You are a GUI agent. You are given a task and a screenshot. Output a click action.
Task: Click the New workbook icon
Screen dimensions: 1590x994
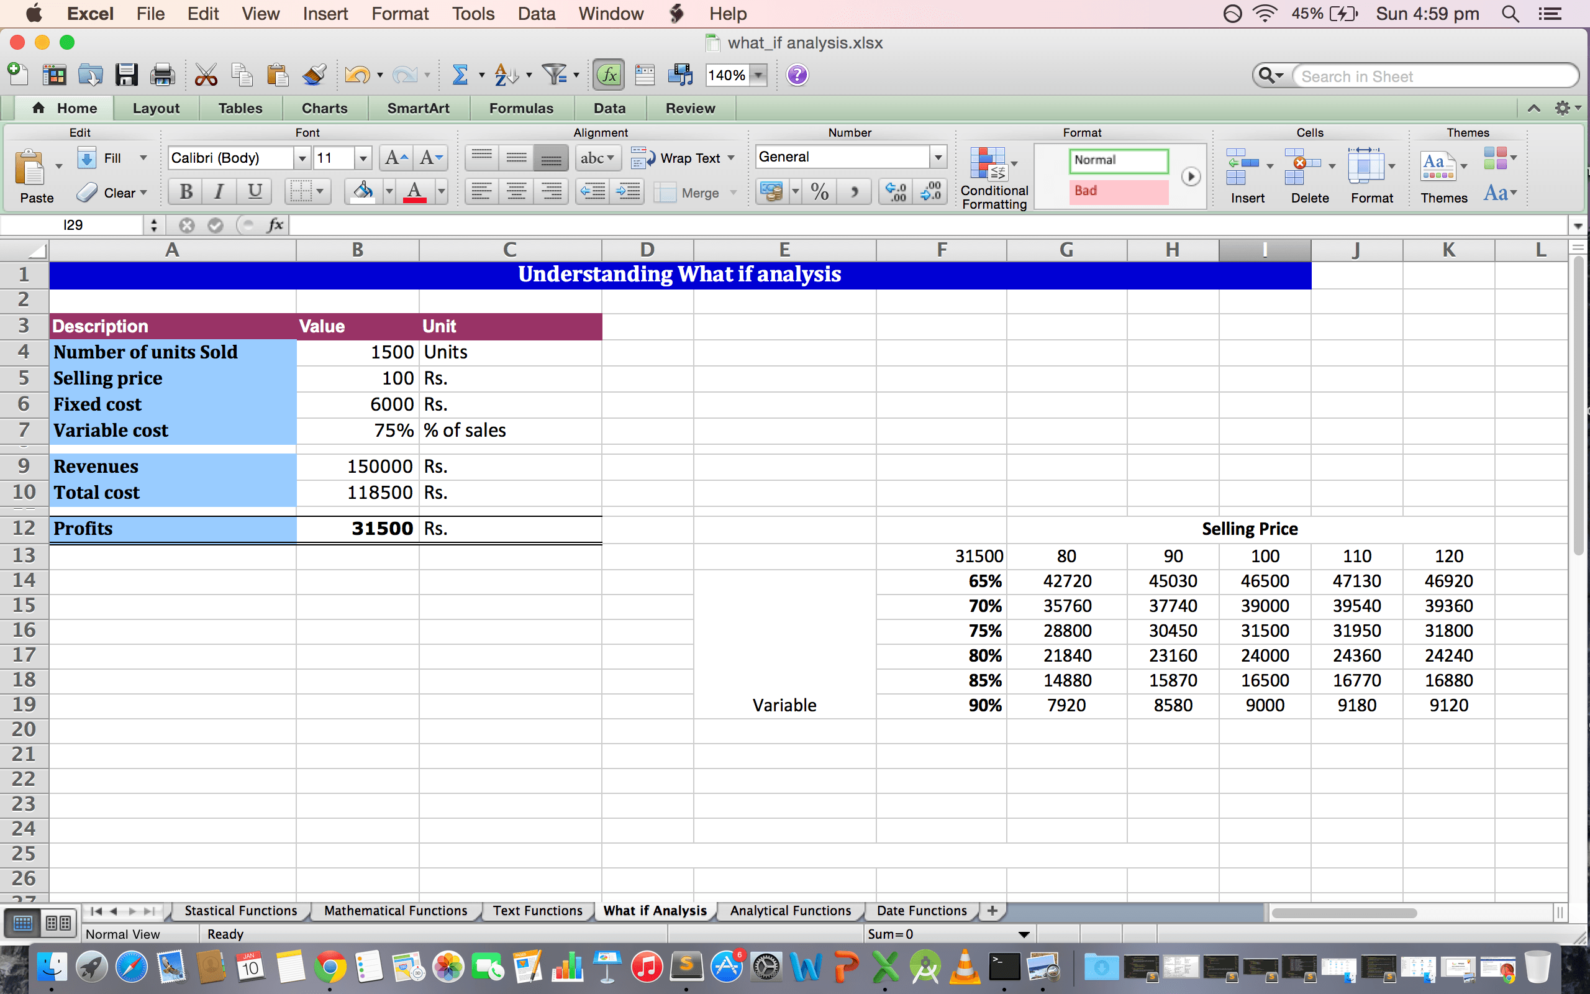[x=18, y=74]
